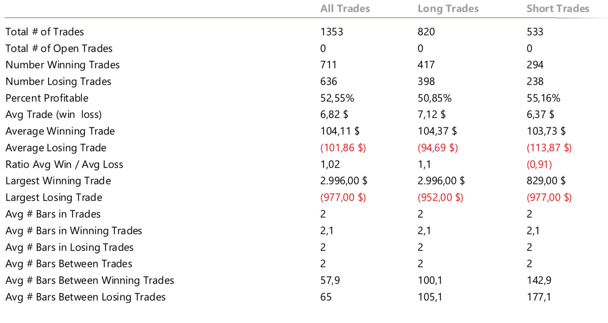Click the Largest Losing Trade label

[x=54, y=197]
